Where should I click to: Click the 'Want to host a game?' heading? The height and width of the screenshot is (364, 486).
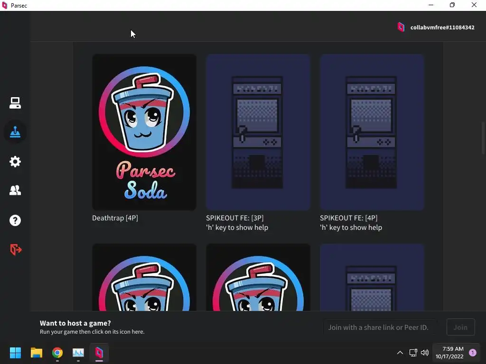[x=75, y=323]
